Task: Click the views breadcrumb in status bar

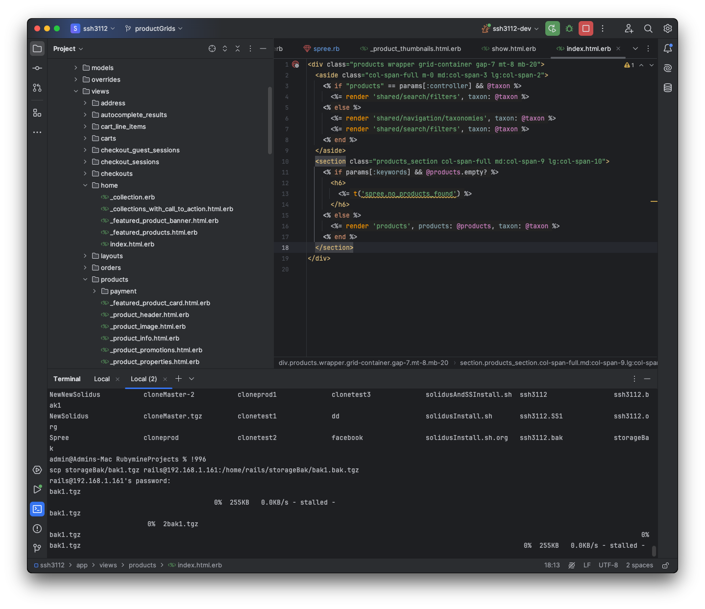Action: (x=108, y=565)
